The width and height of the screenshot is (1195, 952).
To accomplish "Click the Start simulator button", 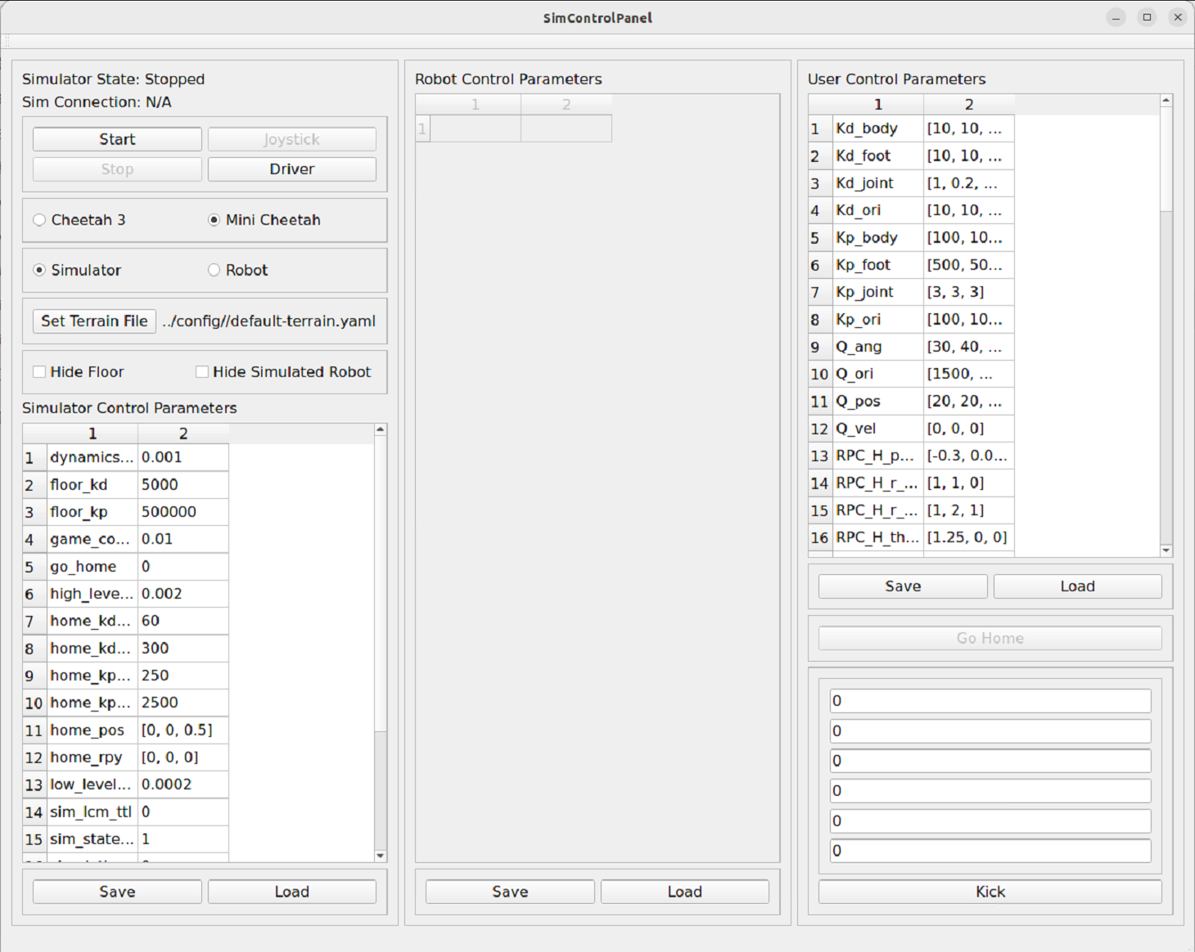I will click(117, 139).
